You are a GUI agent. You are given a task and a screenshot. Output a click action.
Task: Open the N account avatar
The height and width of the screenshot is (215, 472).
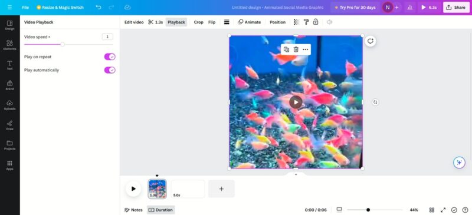(x=388, y=7)
